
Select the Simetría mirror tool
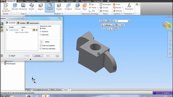(104, 11)
